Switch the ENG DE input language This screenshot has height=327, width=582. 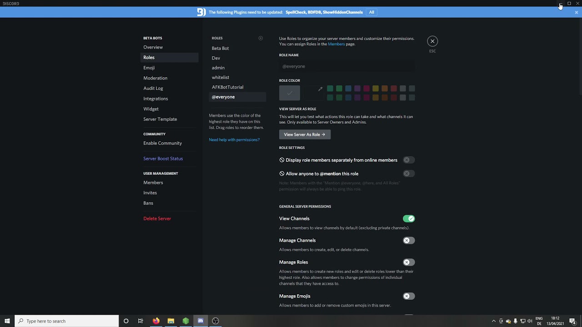(539, 321)
